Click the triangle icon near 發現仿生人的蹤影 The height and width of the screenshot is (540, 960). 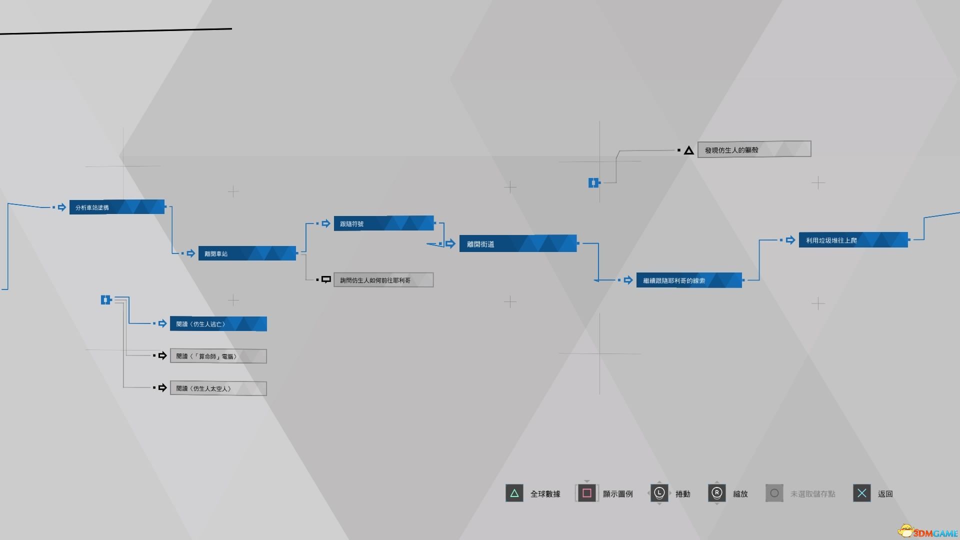pos(689,149)
